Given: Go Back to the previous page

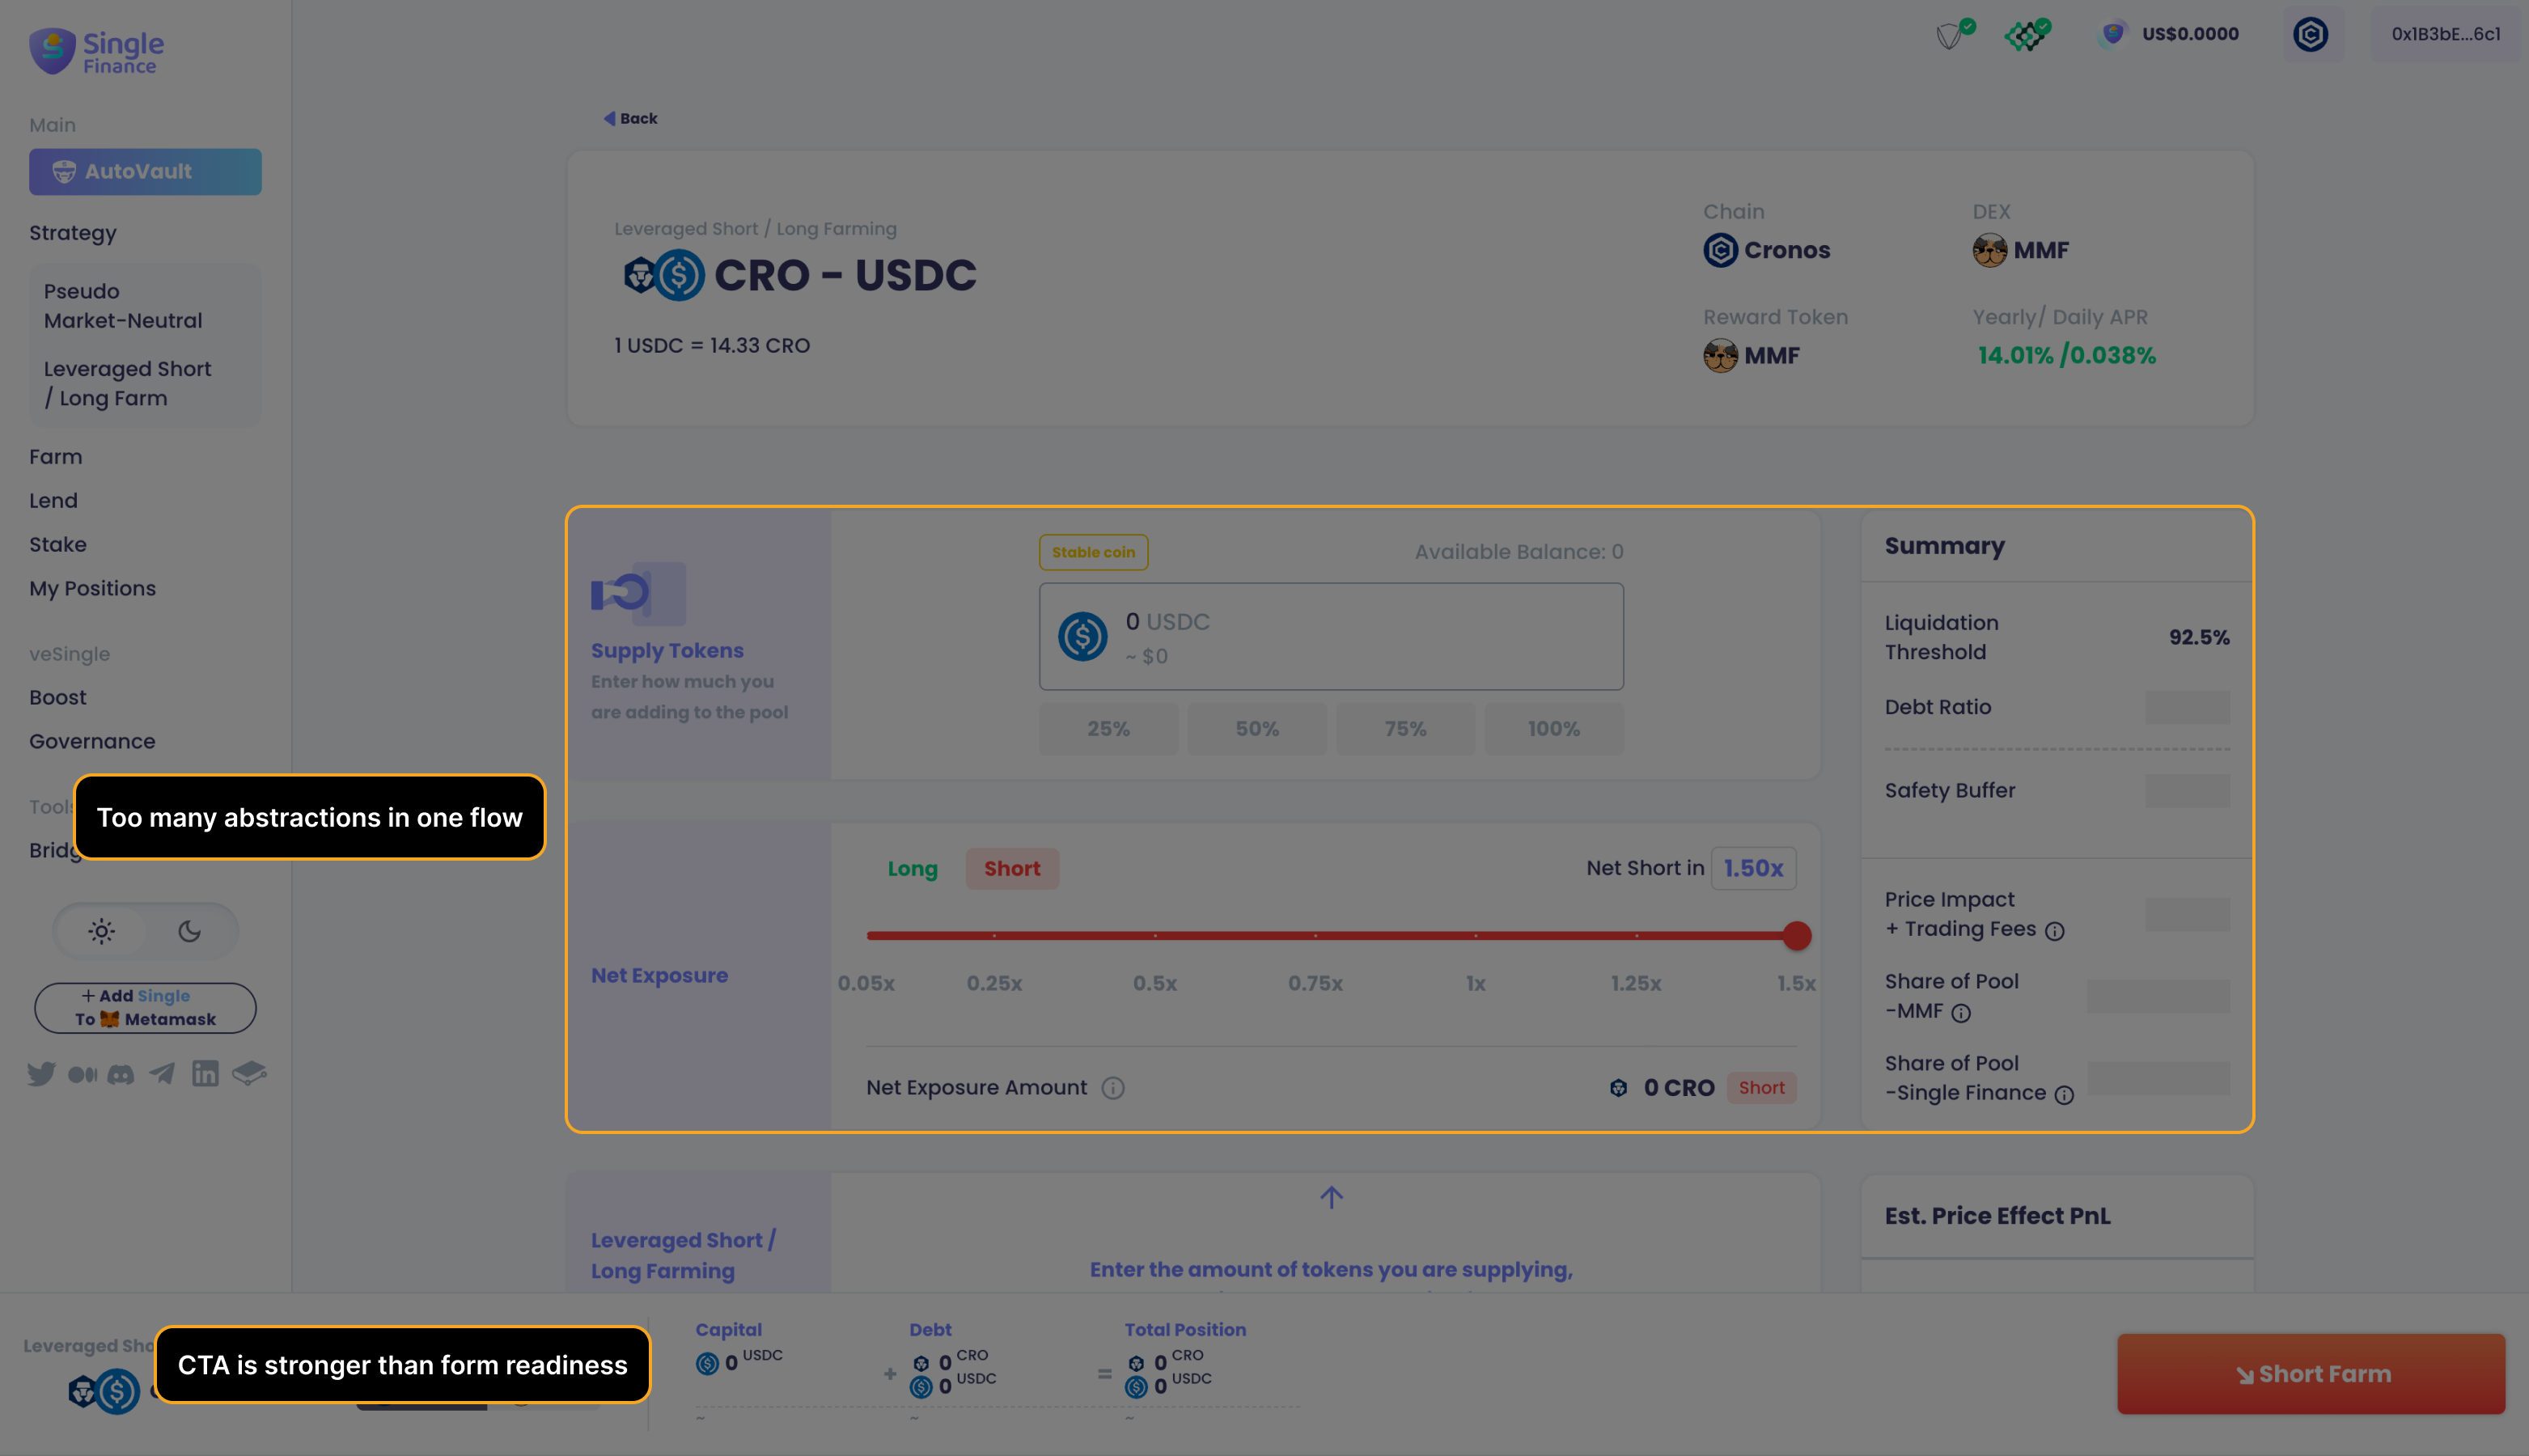Looking at the screenshot, I should (630, 118).
